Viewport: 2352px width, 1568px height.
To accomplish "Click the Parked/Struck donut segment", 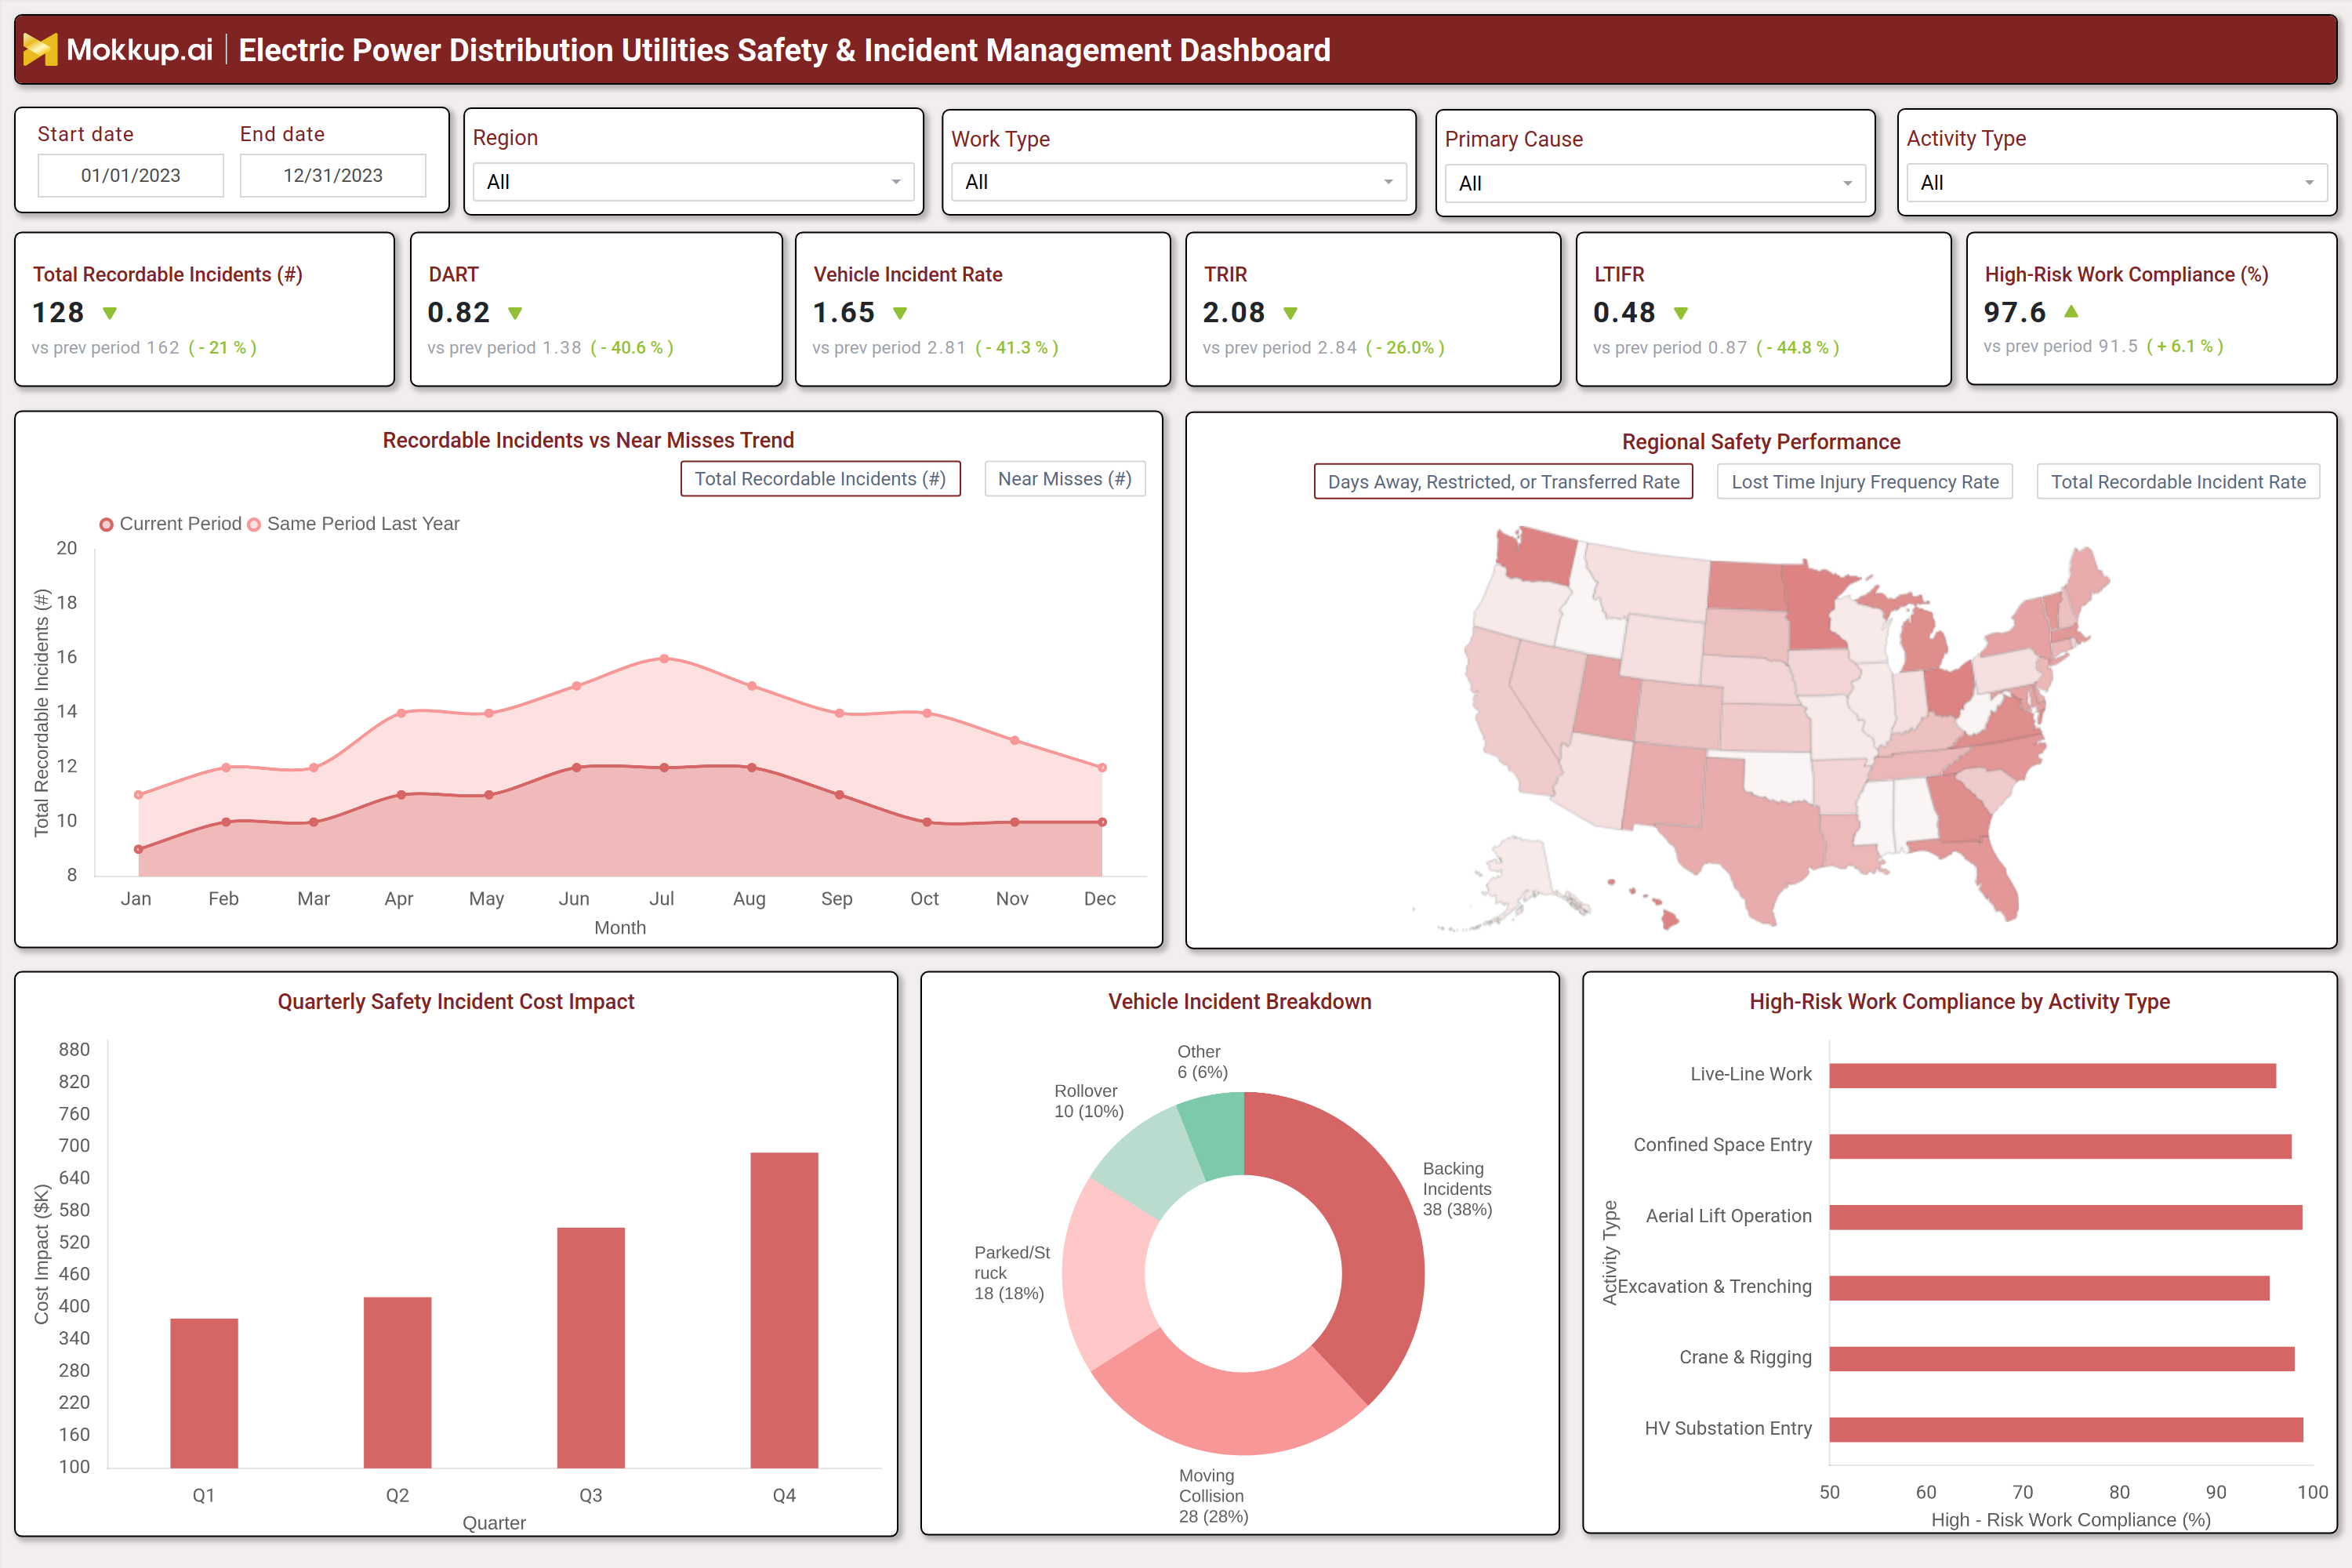I will coord(1105,1275).
